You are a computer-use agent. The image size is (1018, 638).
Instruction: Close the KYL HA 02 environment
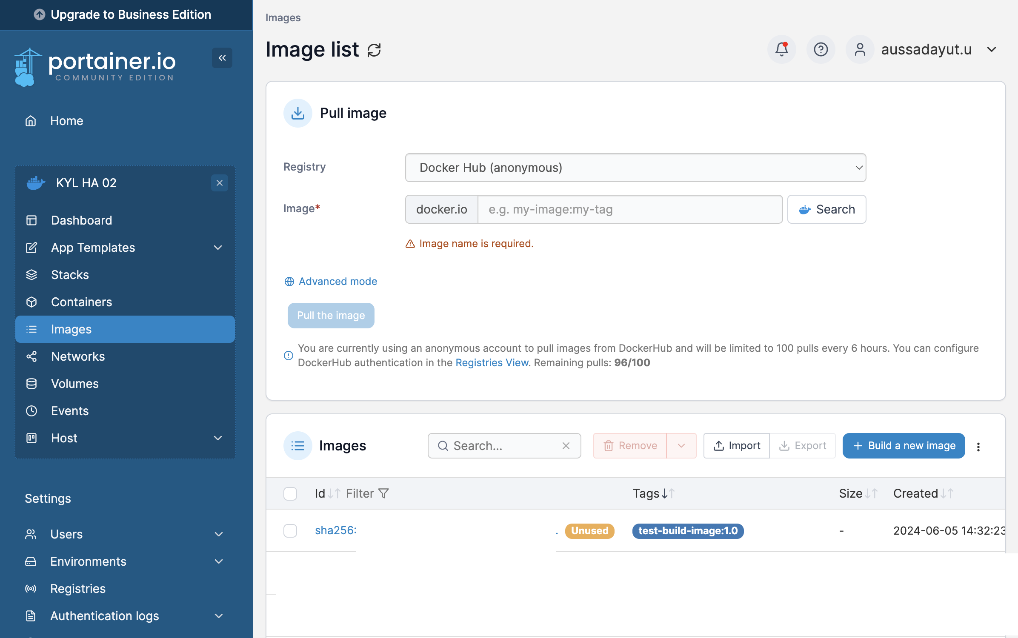(219, 183)
